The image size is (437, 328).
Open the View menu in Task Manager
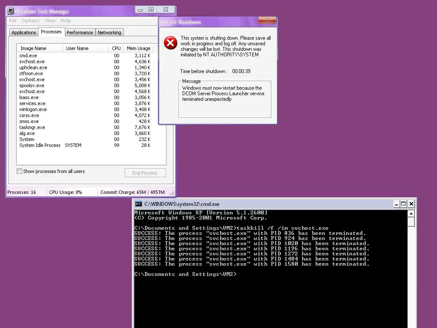pyautogui.click(x=50, y=20)
